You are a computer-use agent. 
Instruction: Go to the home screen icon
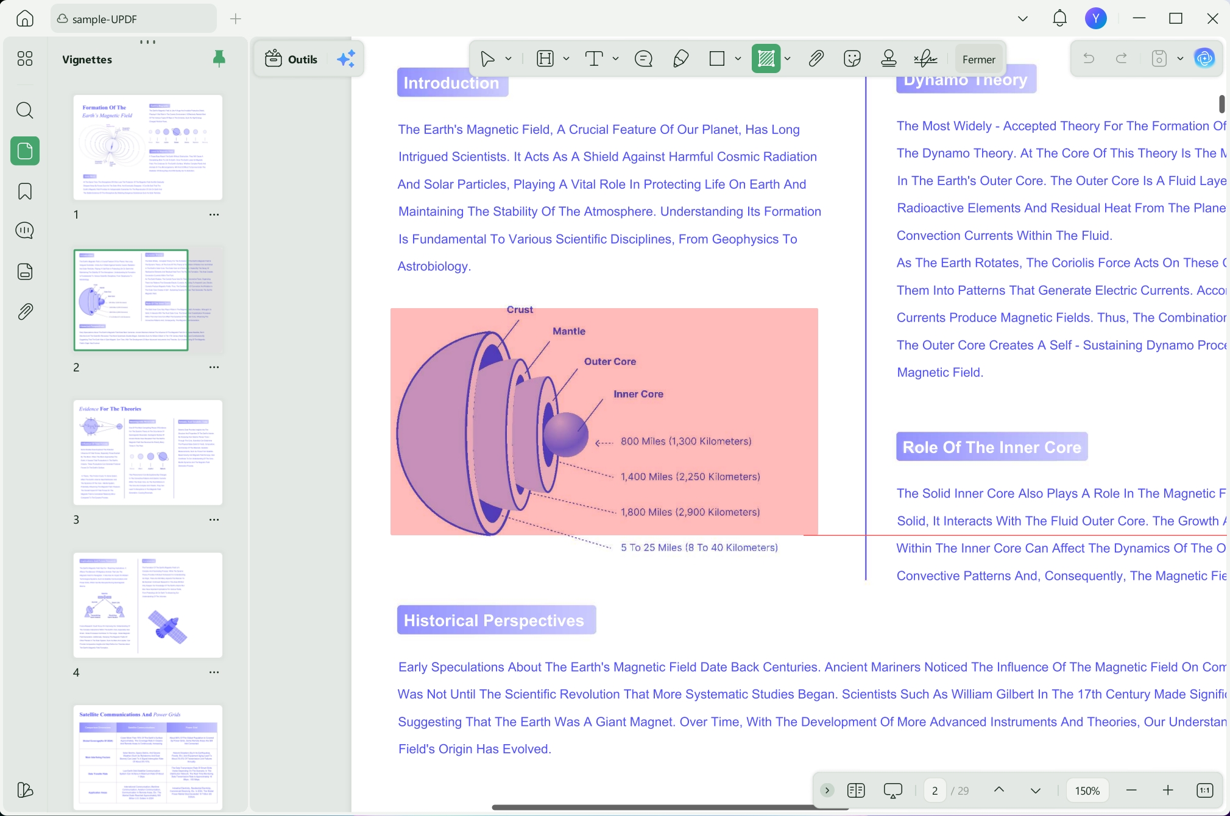[x=25, y=18]
